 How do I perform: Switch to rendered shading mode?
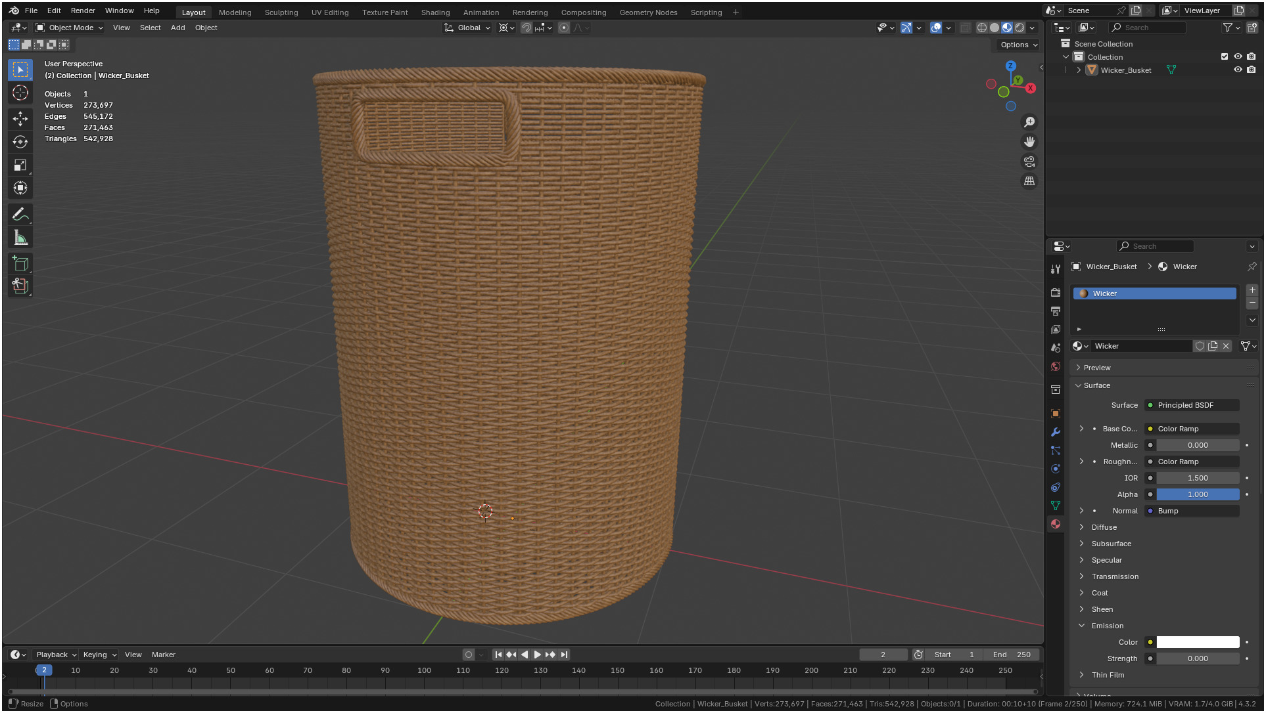(x=1020, y=28)
